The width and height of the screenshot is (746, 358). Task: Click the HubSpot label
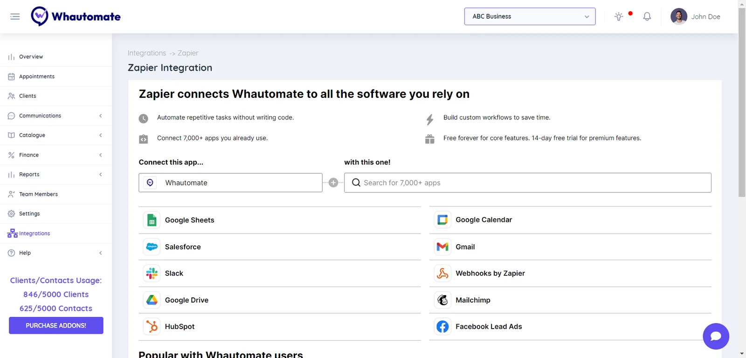coord(180,326)
